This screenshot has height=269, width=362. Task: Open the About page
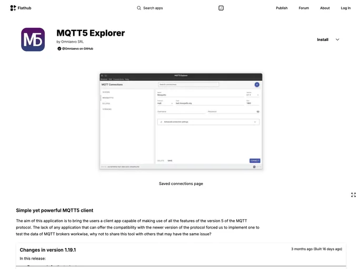coord(325,8)
